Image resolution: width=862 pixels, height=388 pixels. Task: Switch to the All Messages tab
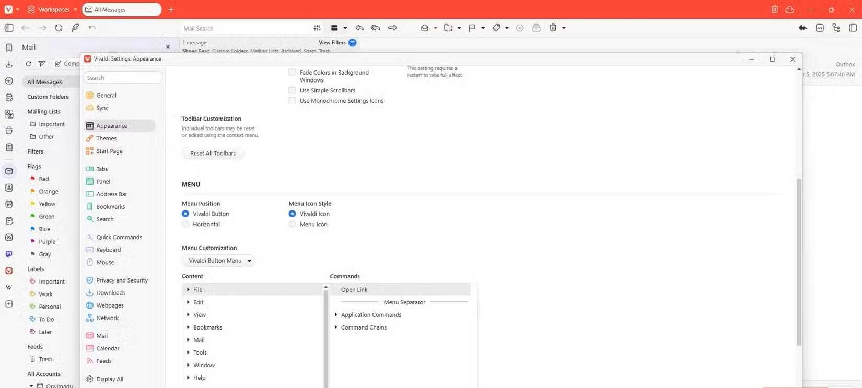(x=122, y=9)
